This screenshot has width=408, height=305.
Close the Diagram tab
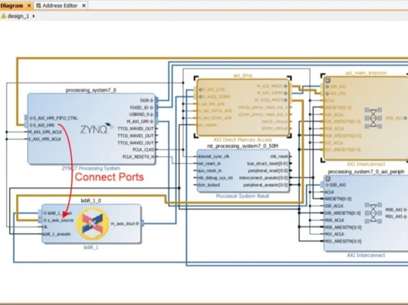coord(29,5)
